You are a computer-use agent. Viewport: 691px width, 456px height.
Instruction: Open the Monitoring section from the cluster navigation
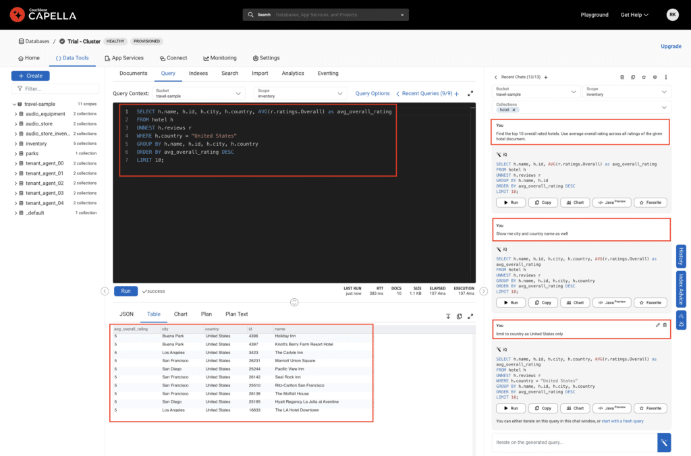[219, 58]
